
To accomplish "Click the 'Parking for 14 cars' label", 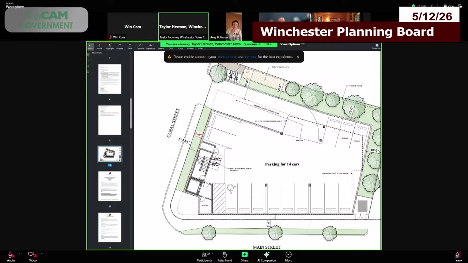I will click(282, 164).
